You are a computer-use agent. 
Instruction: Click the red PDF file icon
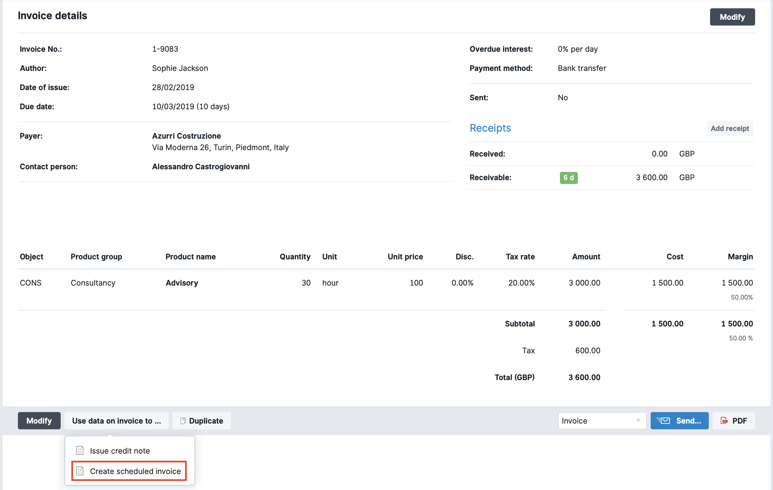[x=724, y=421]
